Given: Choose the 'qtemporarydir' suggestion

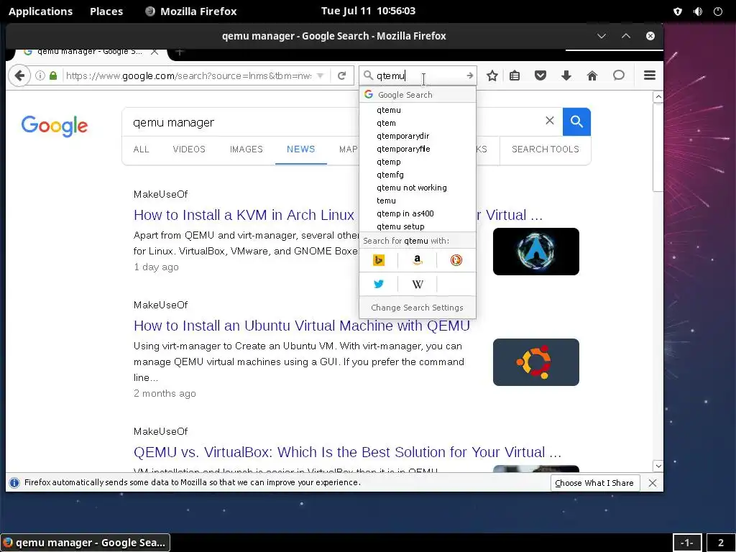Looking at the screenshot, I should pos(418,136).
